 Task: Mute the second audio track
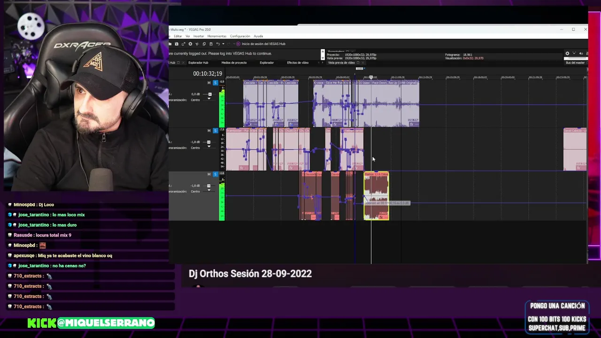point(209,131)
